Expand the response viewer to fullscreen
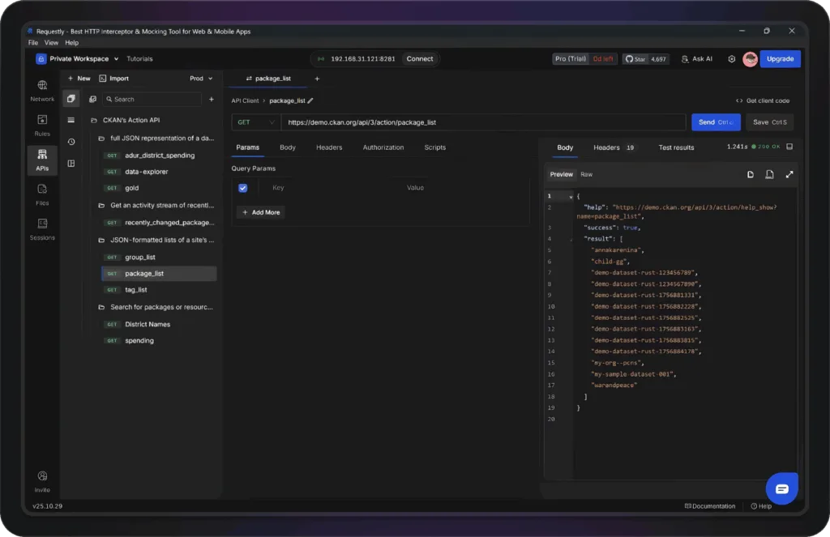 pyautogui.click(x=789, y=174)
